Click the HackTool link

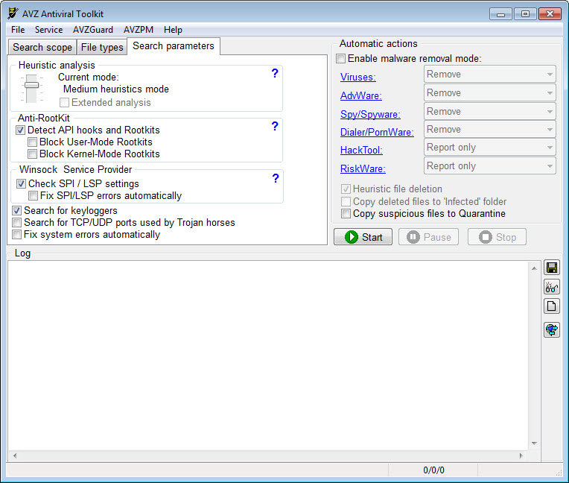(x=361, y=150)
